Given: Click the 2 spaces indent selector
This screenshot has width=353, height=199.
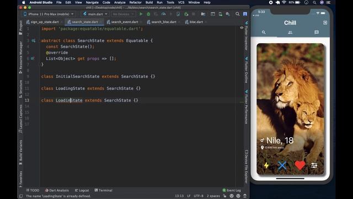Looking at the screenshot, I should point(213,196).
